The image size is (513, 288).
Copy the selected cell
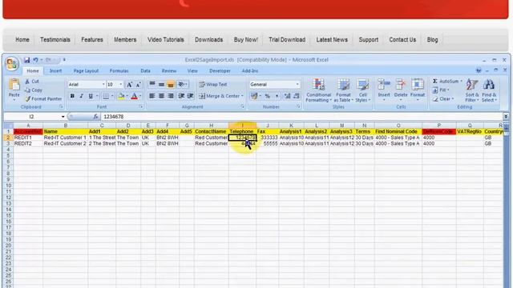pos(34,90)
